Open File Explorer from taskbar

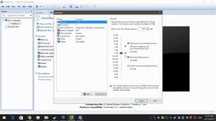[x=46, y=118]
